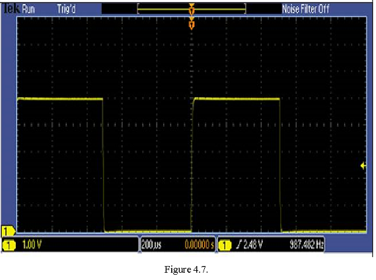The height and width of the screenshot is (280, 376).
Task: Click the 987.482 Hz frequency readout
Action: pos(307,245)
